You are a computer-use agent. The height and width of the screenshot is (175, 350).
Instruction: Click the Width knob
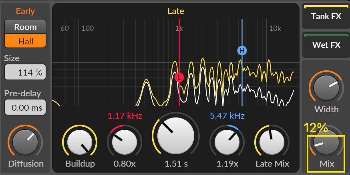pyautogui.click(x=326, y=88)
